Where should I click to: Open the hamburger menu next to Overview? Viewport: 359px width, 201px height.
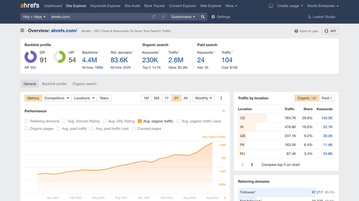(22, 31)
